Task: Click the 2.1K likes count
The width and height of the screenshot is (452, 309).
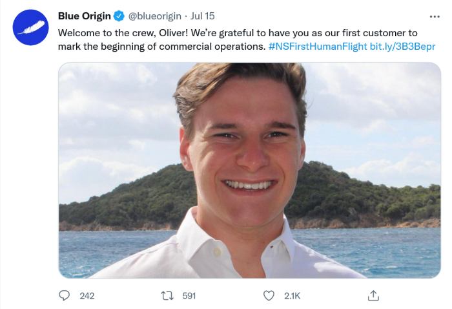Action: pos(292,295)
